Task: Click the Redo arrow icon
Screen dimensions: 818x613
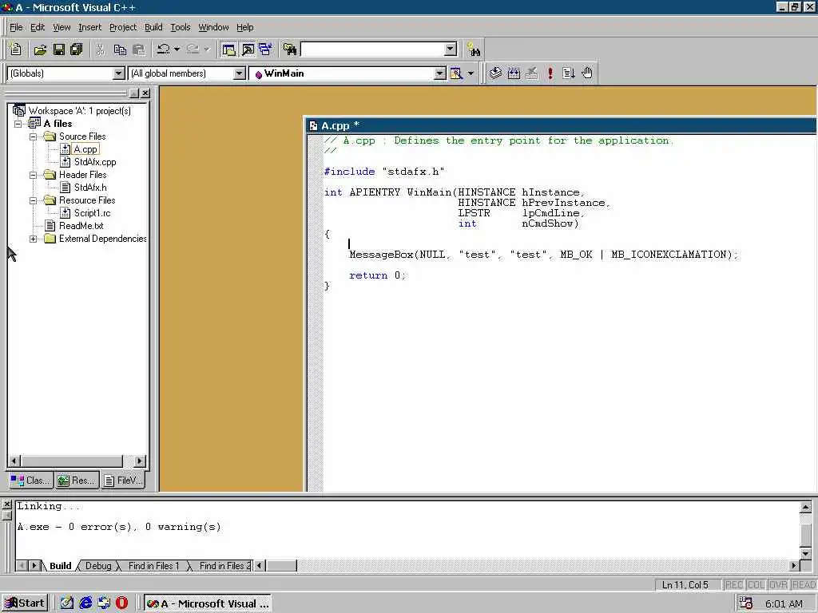Action: click(x=193, y=49)
